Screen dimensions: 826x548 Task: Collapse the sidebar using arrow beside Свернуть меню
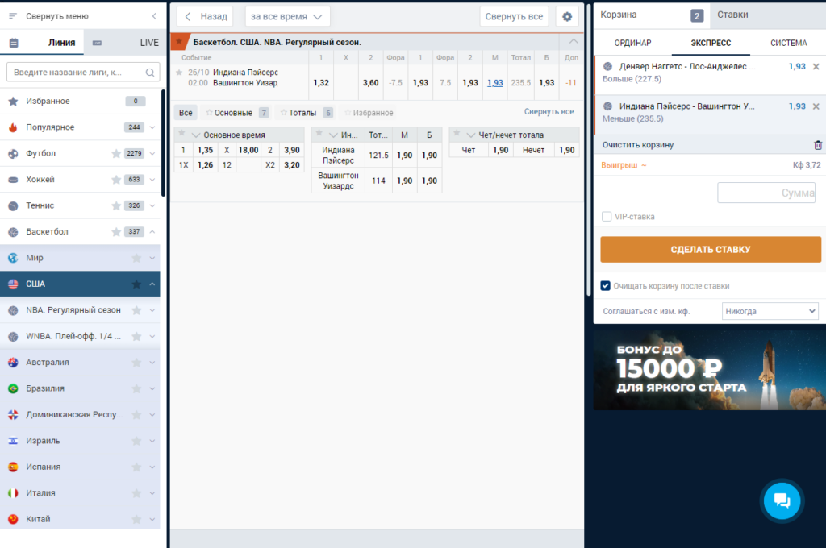tap(154, 16)
